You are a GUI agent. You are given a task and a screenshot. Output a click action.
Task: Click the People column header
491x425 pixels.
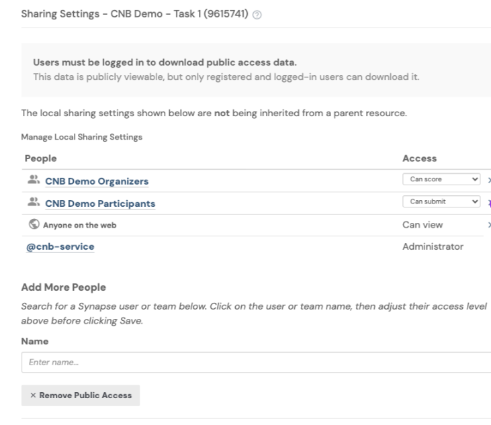pyautogui.click(x=41, y=158)
